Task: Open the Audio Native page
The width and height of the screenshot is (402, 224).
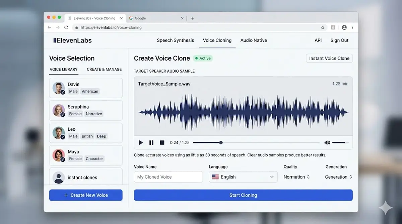Action: point(254,40)
